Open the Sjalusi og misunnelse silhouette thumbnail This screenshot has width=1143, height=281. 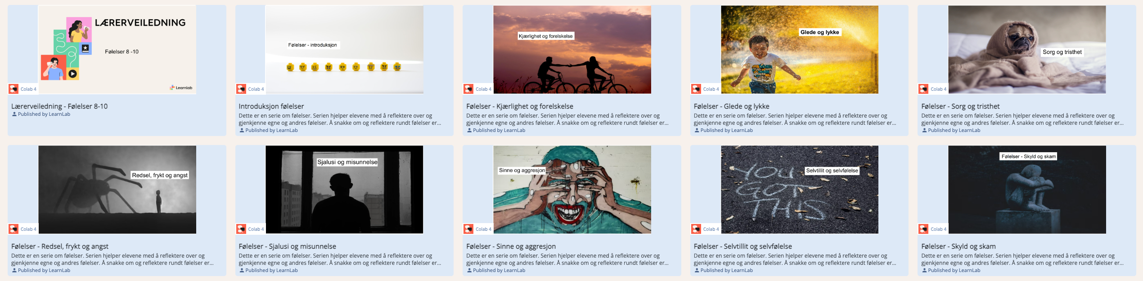(x=344, y=189)
